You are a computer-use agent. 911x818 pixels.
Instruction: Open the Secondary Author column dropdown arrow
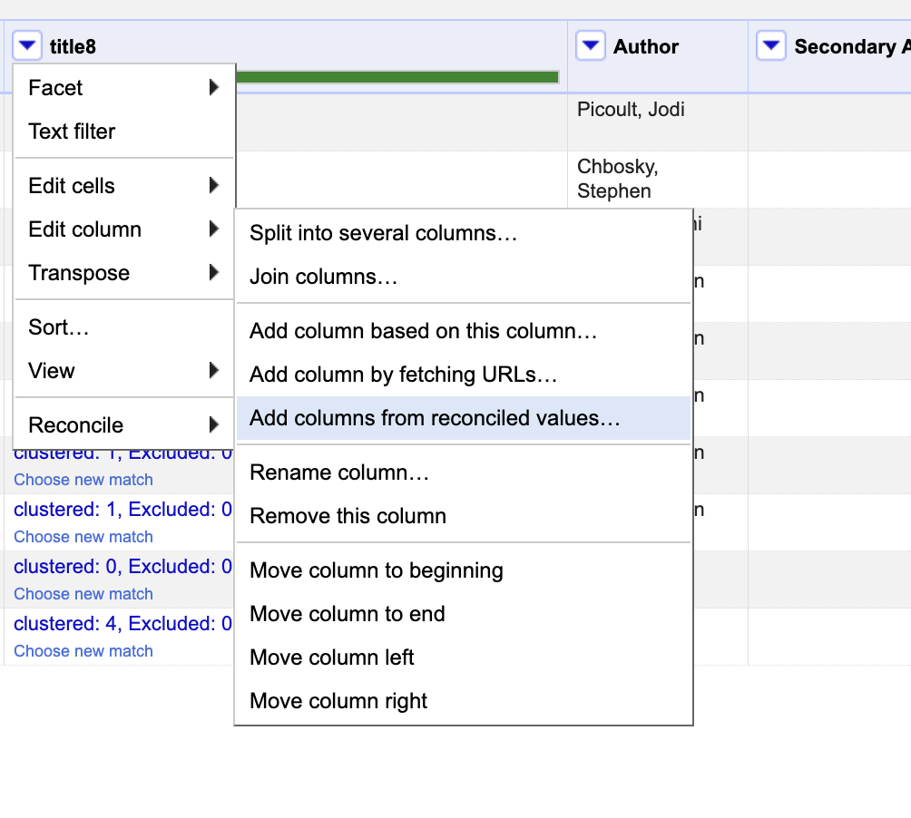(x=771, y=45)
